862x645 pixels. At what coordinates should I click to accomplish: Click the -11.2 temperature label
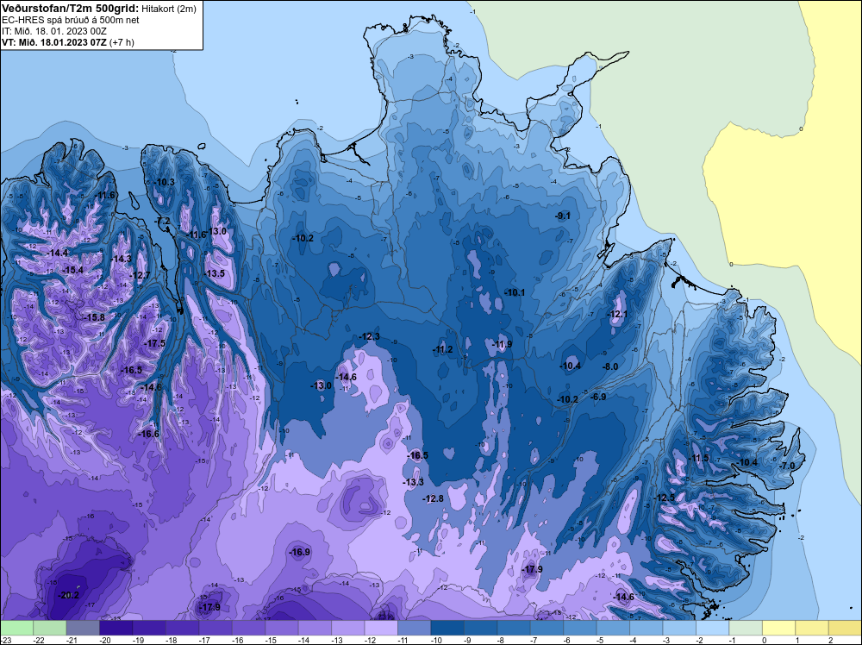pos(442,350)
